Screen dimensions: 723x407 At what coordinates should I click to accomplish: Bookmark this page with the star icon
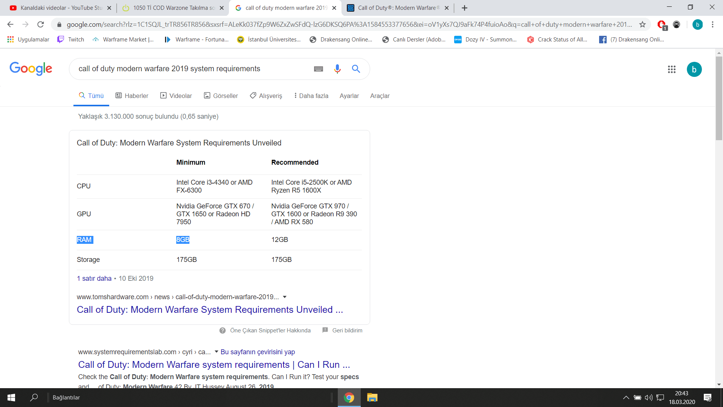(642, 24)
